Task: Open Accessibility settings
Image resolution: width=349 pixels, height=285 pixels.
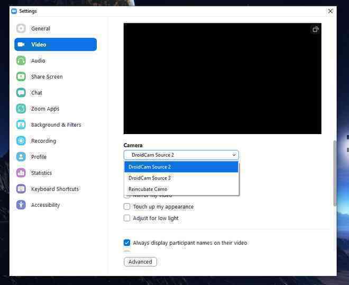Action: coord(56,205)
